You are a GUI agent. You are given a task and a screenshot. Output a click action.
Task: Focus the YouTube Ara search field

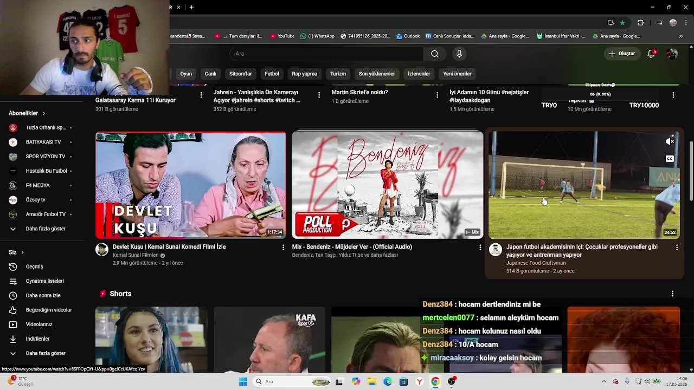[x=326, y=54]
